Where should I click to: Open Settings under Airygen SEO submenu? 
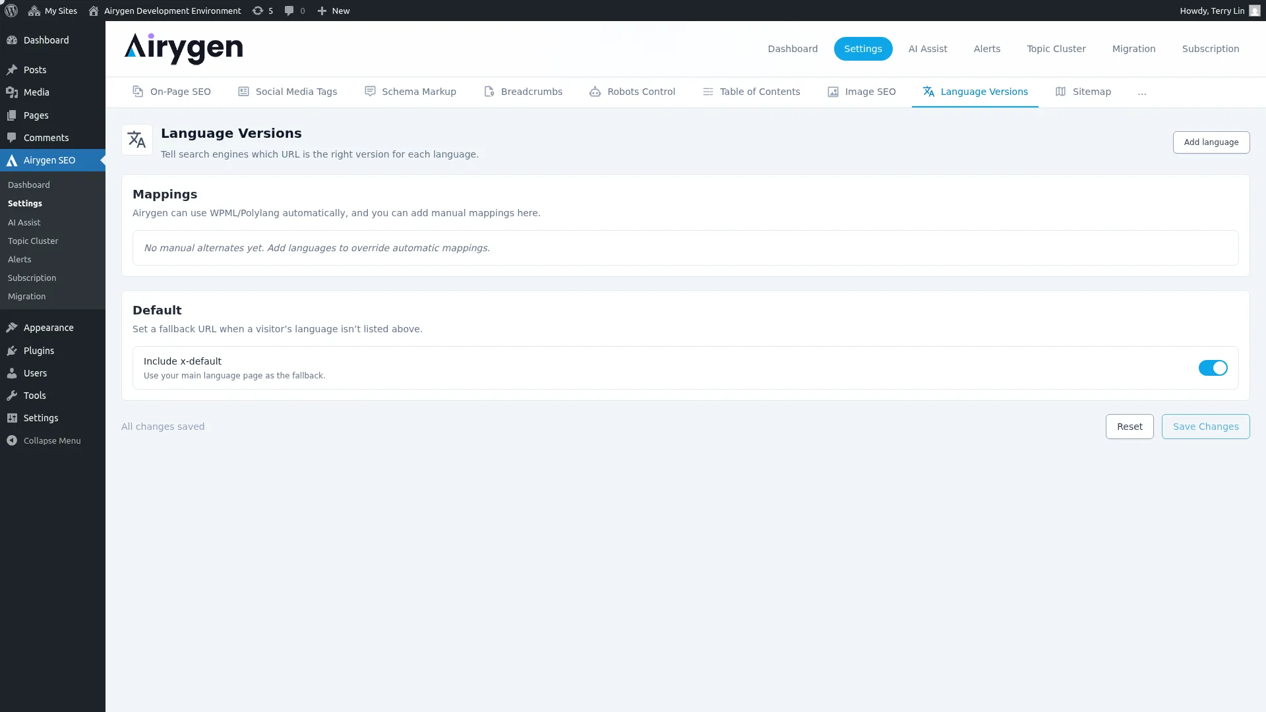(25, 204)
